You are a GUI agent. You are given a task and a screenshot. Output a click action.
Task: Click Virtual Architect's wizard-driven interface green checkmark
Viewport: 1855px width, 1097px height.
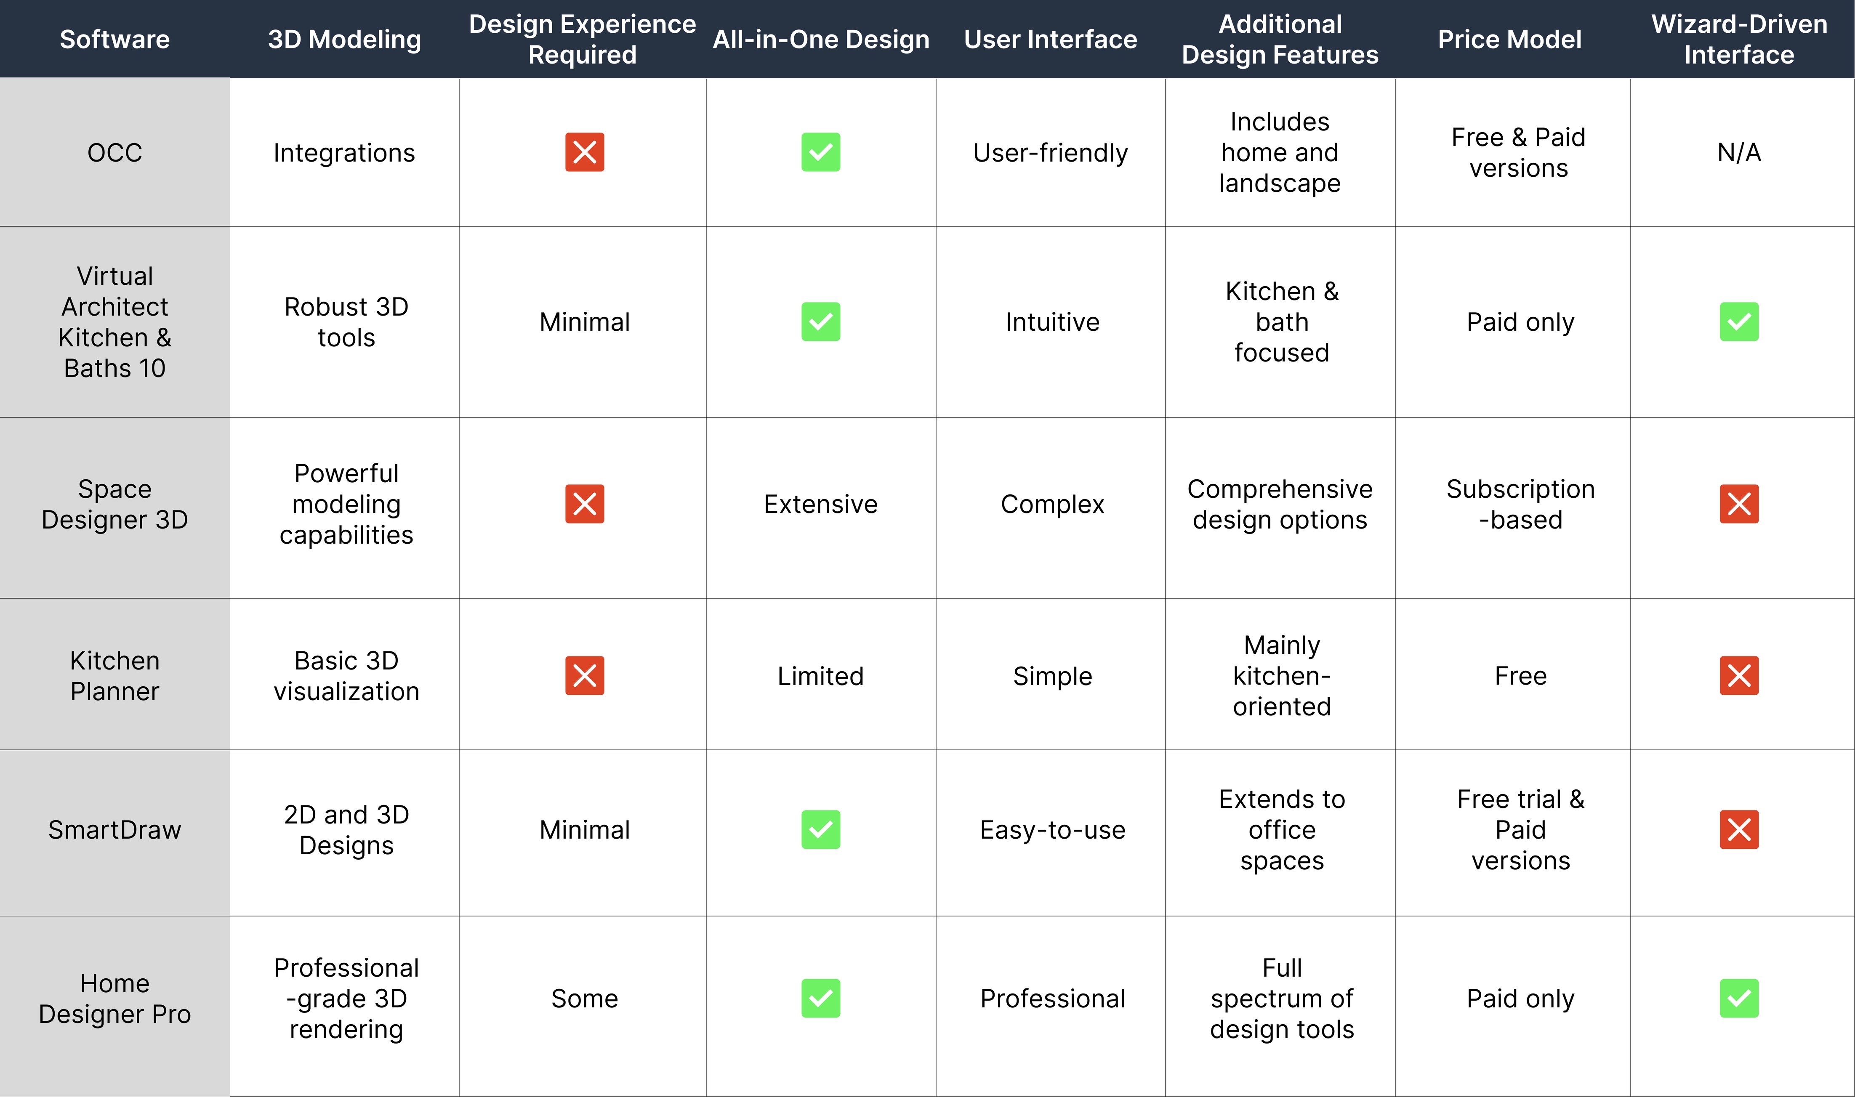(1739, 321)
